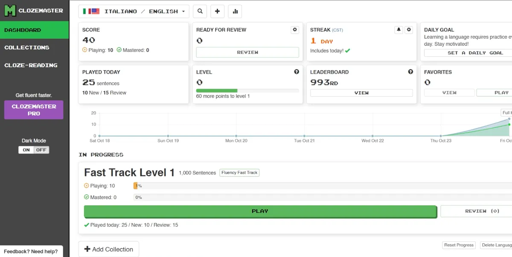Viewport: 512px width, 257px height.
Task: Open the bar chart statistics icon
Action: [x=235, y=12]
